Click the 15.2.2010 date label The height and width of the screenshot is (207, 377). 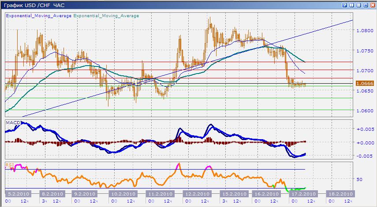[234, 194]
